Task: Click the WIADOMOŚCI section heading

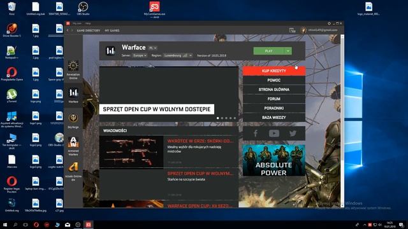Action: 115,130
